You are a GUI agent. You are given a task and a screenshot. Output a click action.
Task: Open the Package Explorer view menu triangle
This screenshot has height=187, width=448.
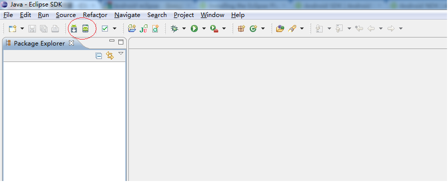[x=121, y=53]
